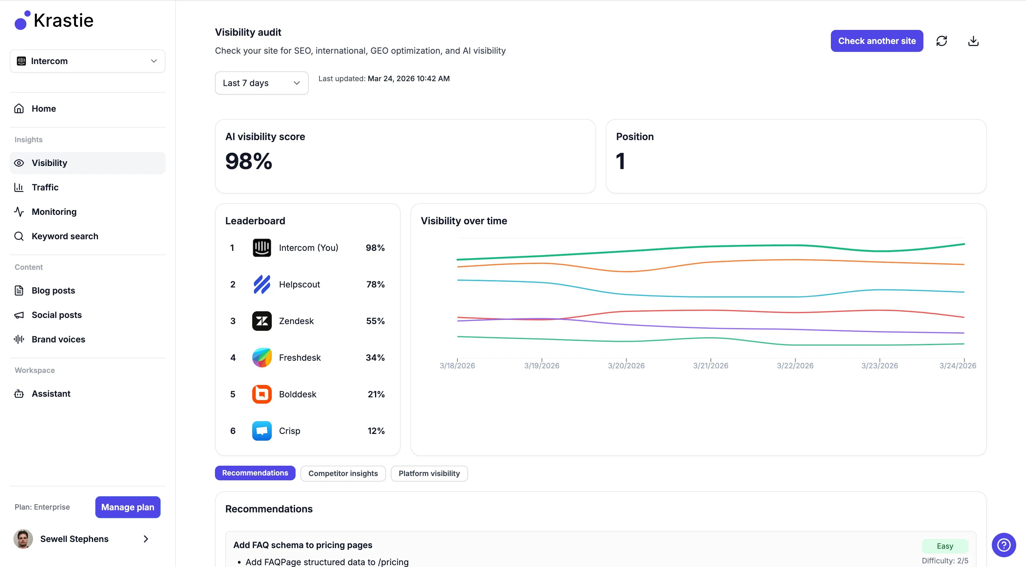Open the Assistant workspace
This screenshot has height=567, width=1026.
tap(87, 393)
